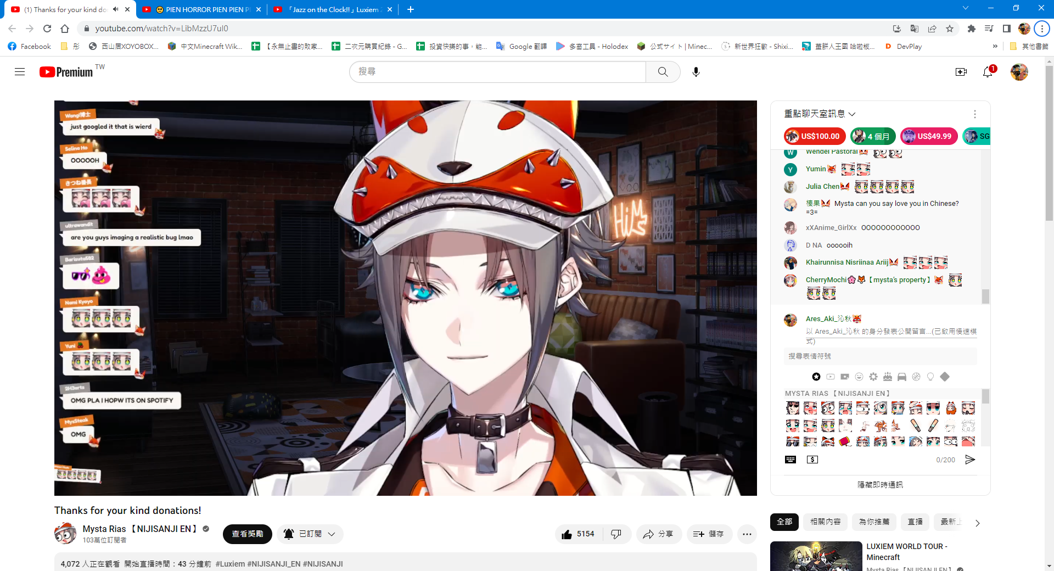Open Chrome extensions puzzle icon
This screenshot has height=571, width=1054.
click(x=972, y=29)
